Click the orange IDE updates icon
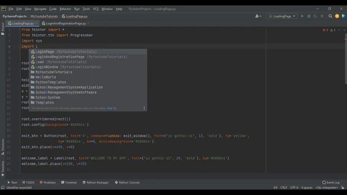Viewport: 347px width, 195px height. coord(337,16)
